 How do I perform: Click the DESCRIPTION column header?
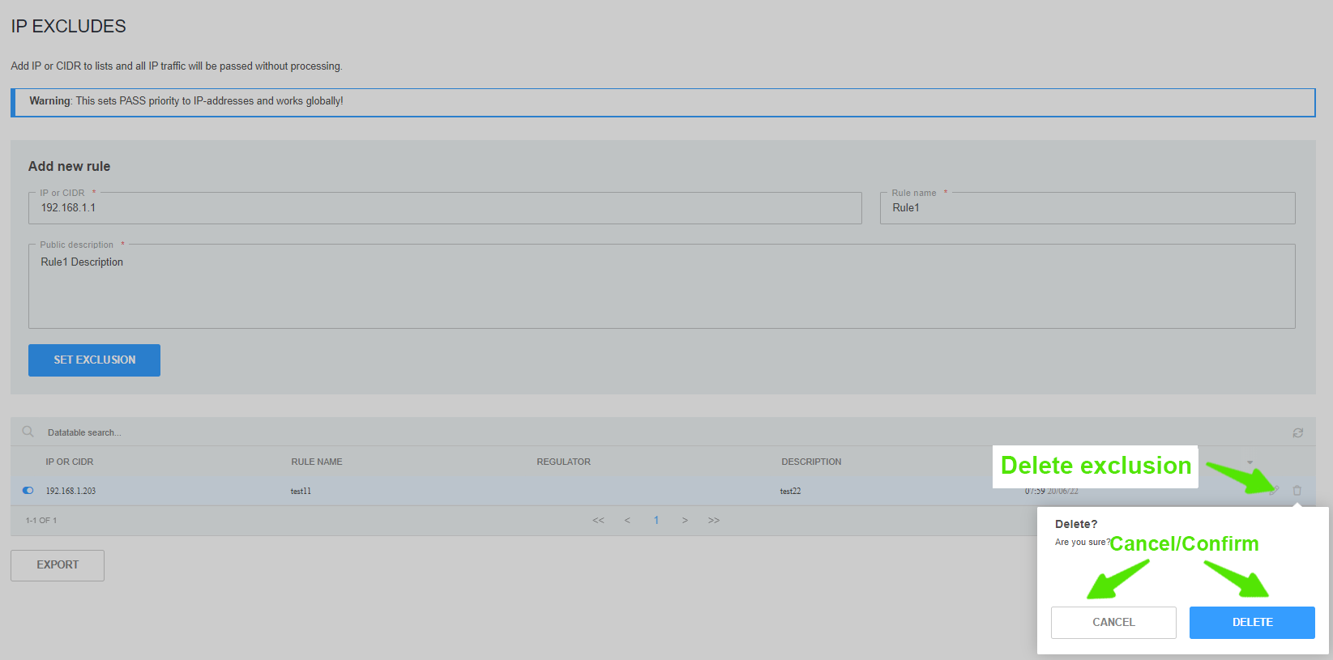811,462
